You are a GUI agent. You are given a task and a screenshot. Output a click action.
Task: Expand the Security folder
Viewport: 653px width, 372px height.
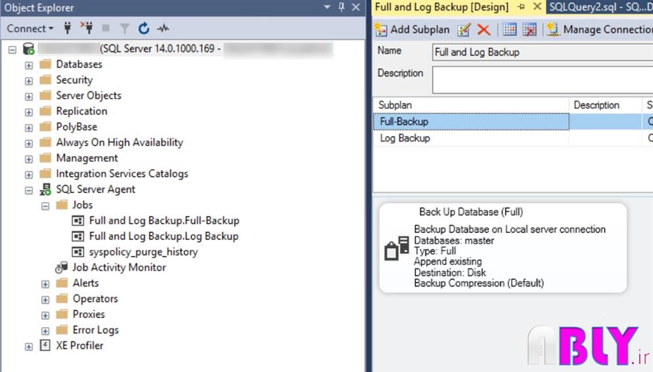(29, 81)
